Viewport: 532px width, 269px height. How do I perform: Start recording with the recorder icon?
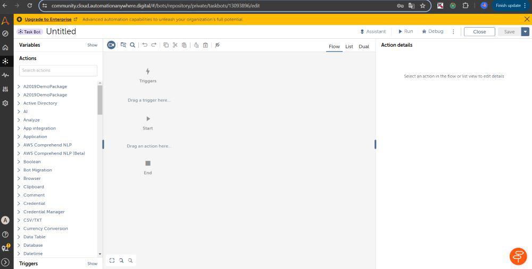tap(111, 45)
